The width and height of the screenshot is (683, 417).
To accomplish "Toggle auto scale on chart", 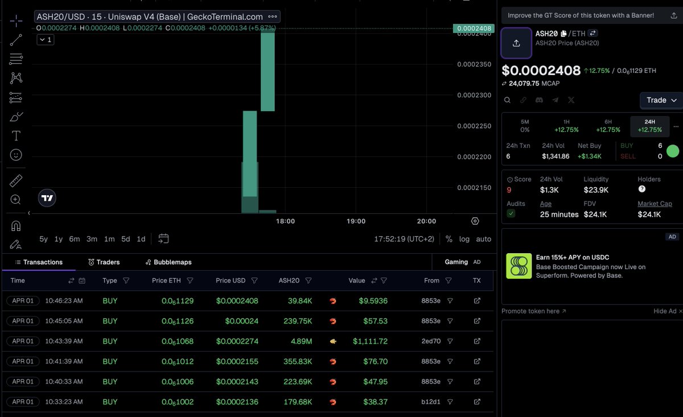I will pos(483,239).
